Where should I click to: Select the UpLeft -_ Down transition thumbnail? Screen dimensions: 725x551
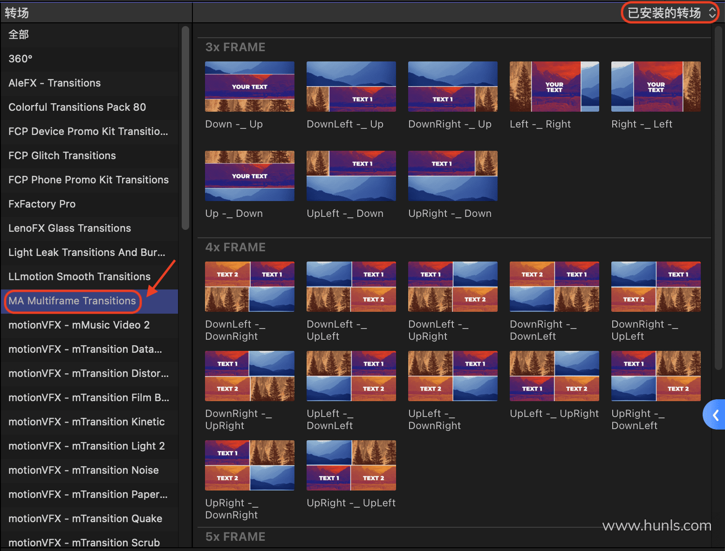click(351, 176)
